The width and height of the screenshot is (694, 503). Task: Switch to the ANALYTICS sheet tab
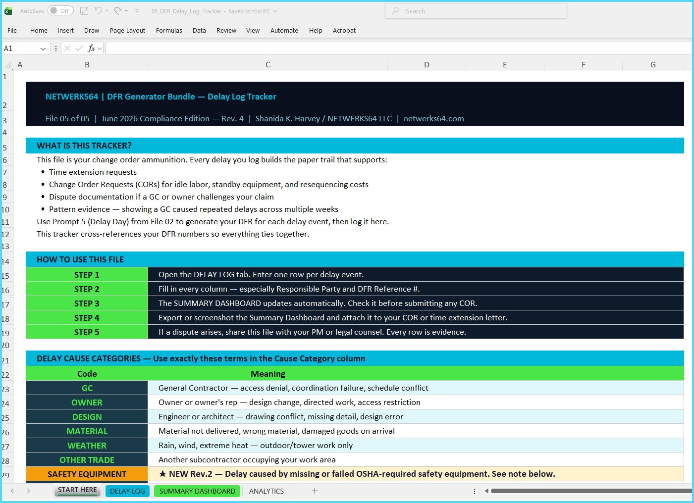tap(267, 491)
